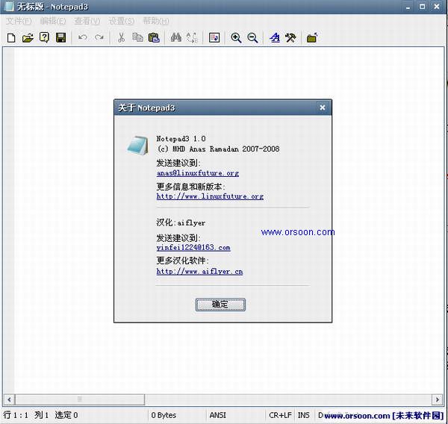Viewport: 448px width, 424px height.
Task: Open the 帮助(H) menu
Action: (x=156, y=21)
